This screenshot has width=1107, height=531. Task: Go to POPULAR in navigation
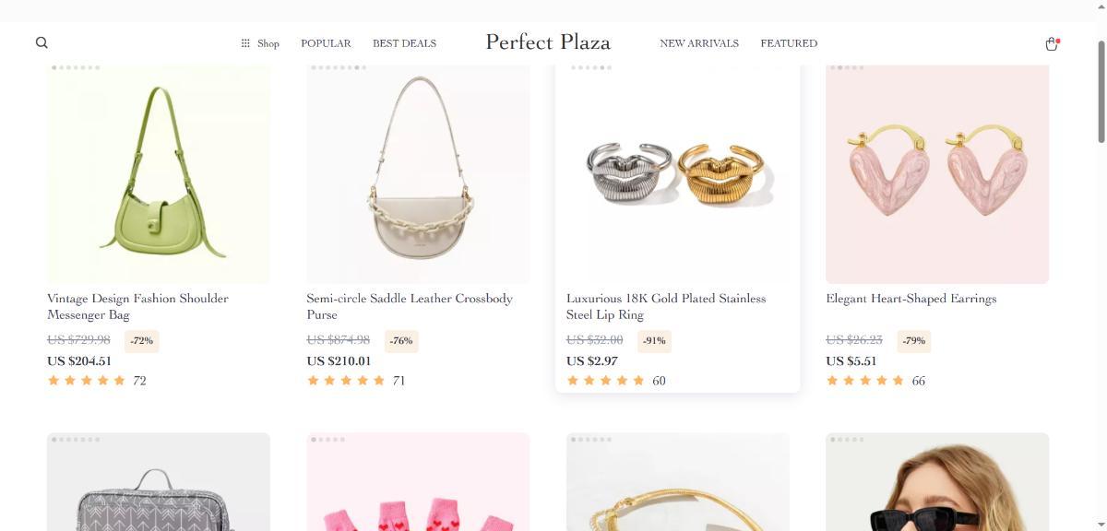pos(326,43)
